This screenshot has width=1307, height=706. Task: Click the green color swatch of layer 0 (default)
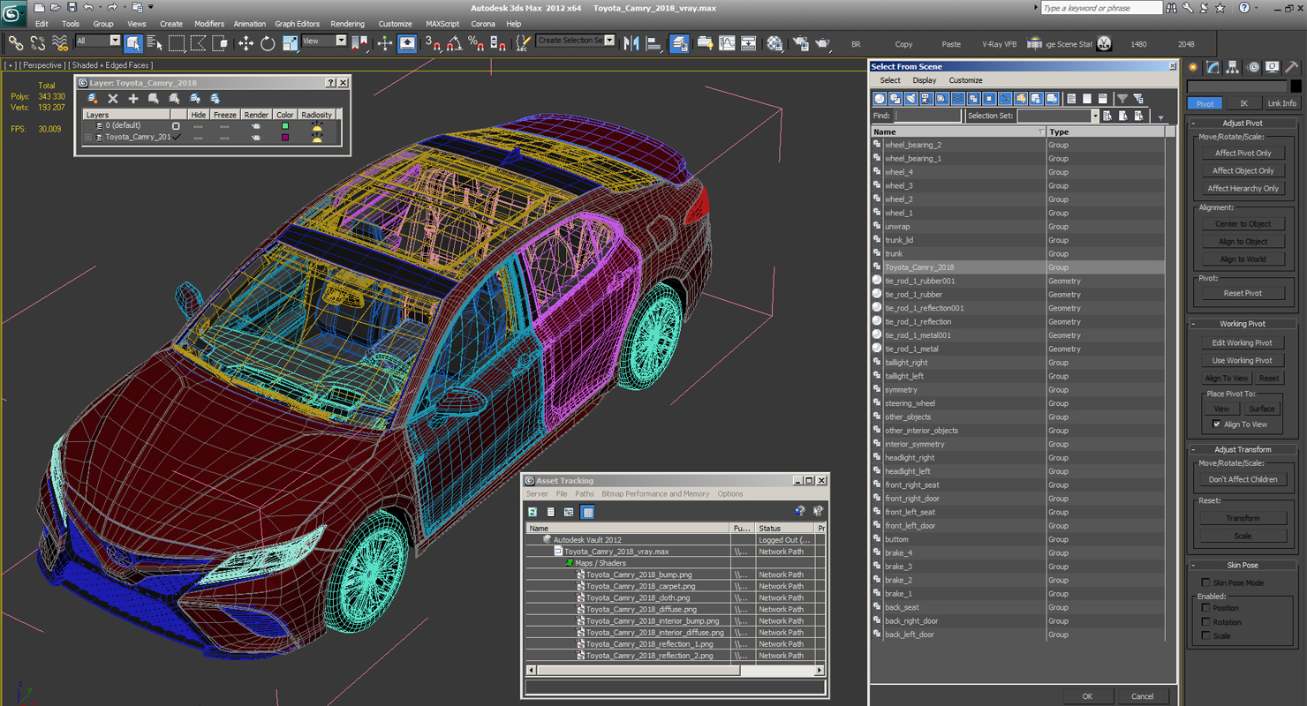(284, 126)
